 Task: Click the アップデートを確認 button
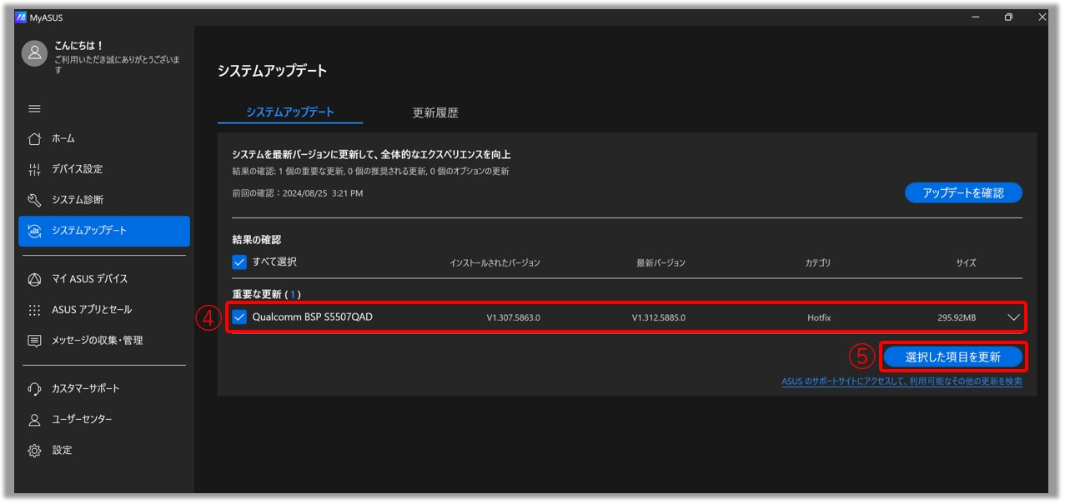pos(963,193)
